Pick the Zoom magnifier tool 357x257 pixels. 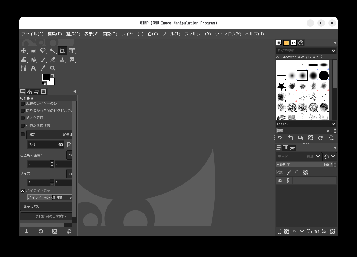53,68
